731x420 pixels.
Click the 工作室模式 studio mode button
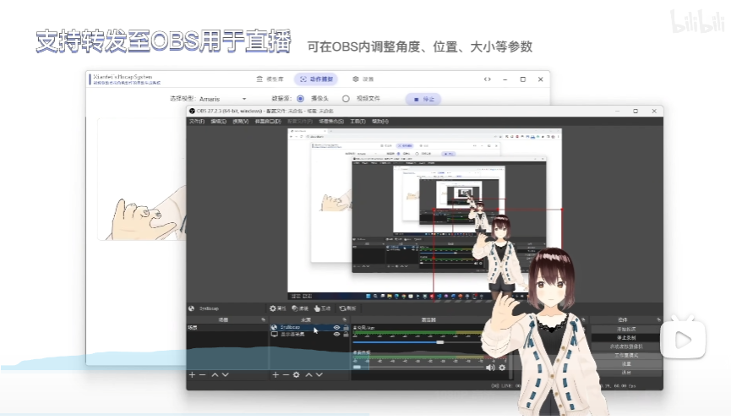tap(626, 355)
